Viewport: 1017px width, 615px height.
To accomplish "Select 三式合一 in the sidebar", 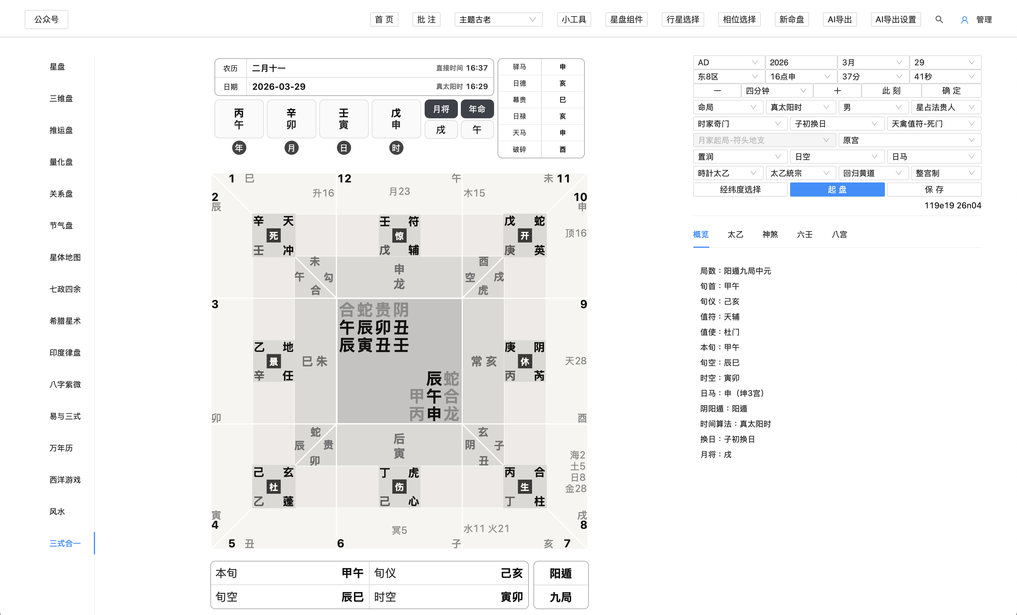I will [65, 543].
